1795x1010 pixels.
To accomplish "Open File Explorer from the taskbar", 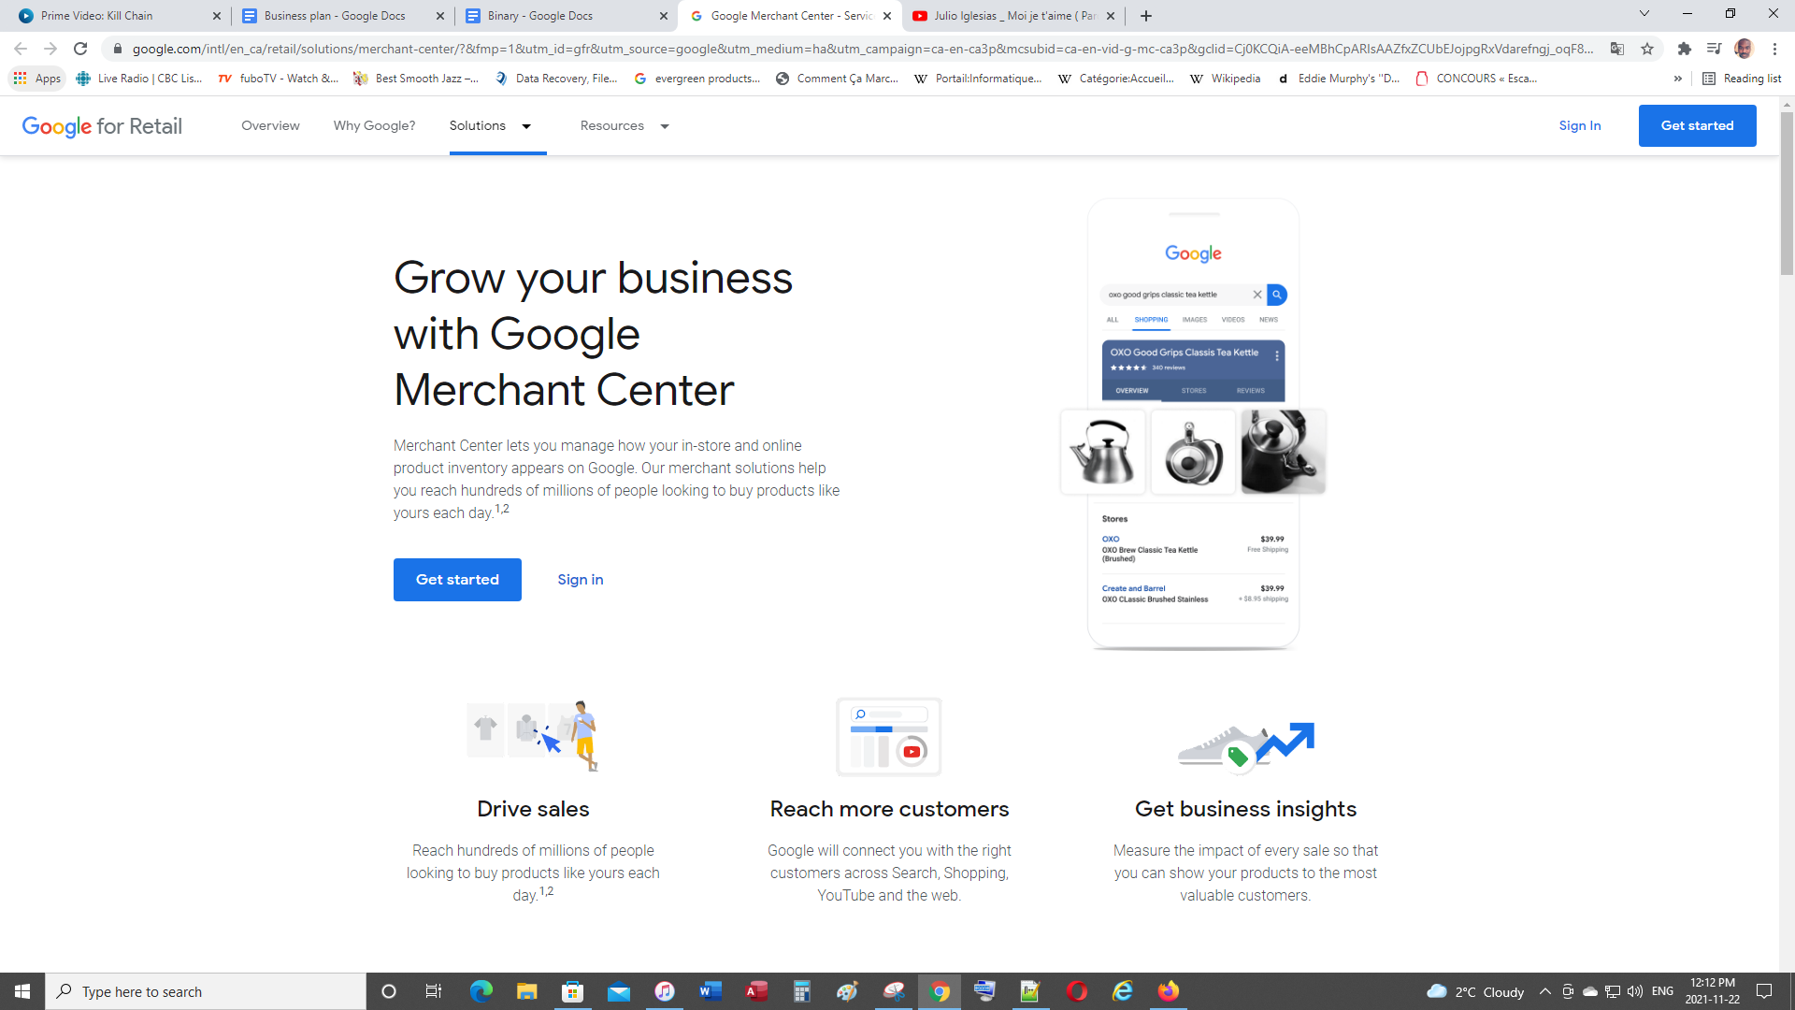I will [526, 991].
